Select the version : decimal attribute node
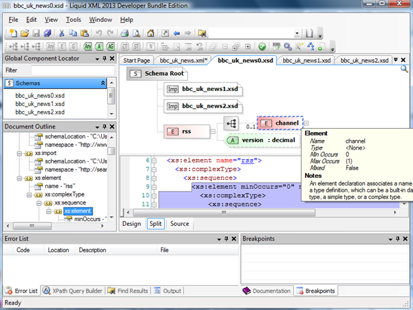 coord(262,141)
